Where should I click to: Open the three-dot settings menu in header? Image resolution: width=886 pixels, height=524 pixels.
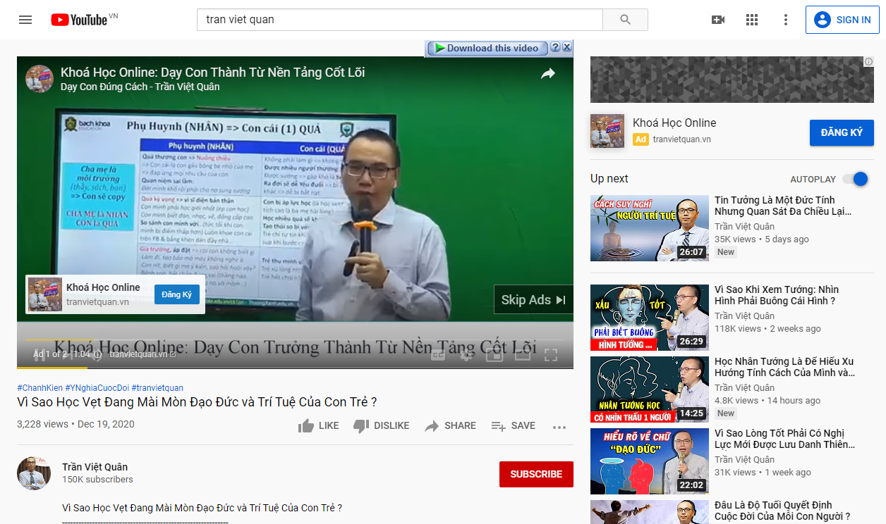[x=786, y=20]
